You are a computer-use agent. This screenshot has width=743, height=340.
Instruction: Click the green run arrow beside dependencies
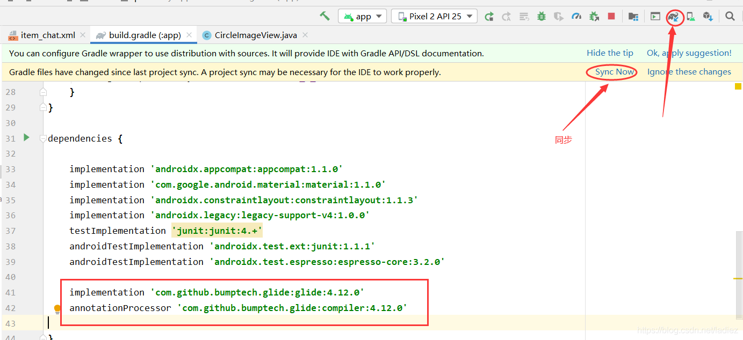pos(26,138)
